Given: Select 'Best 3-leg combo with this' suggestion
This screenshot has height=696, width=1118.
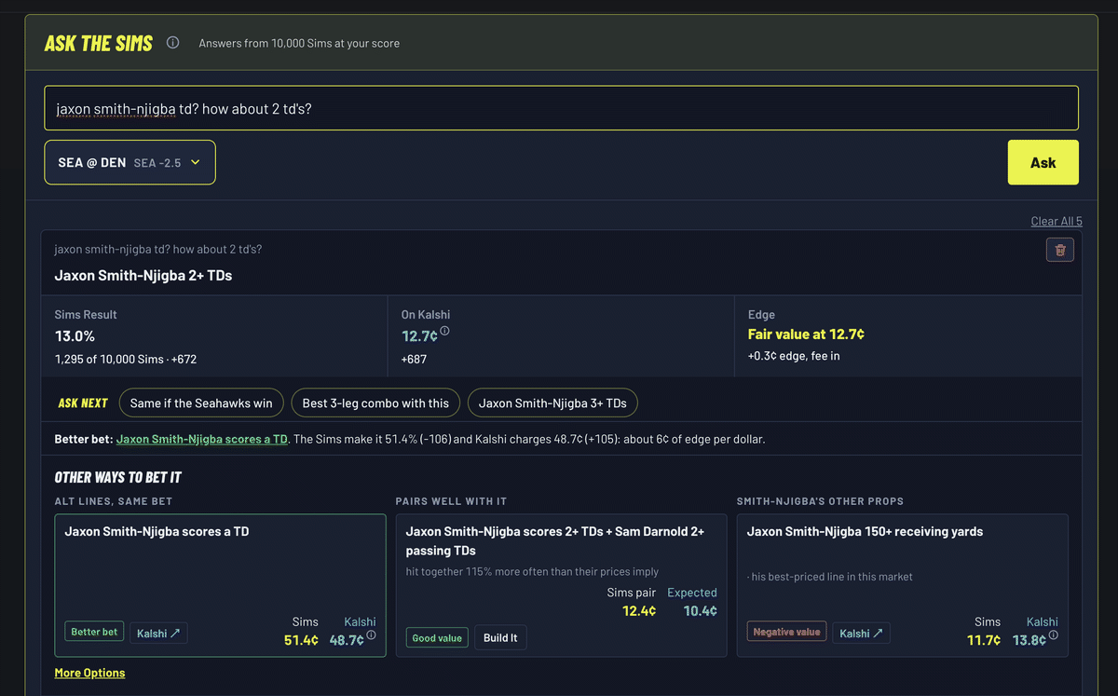Looking at the screenshot, I should (375, 403).
